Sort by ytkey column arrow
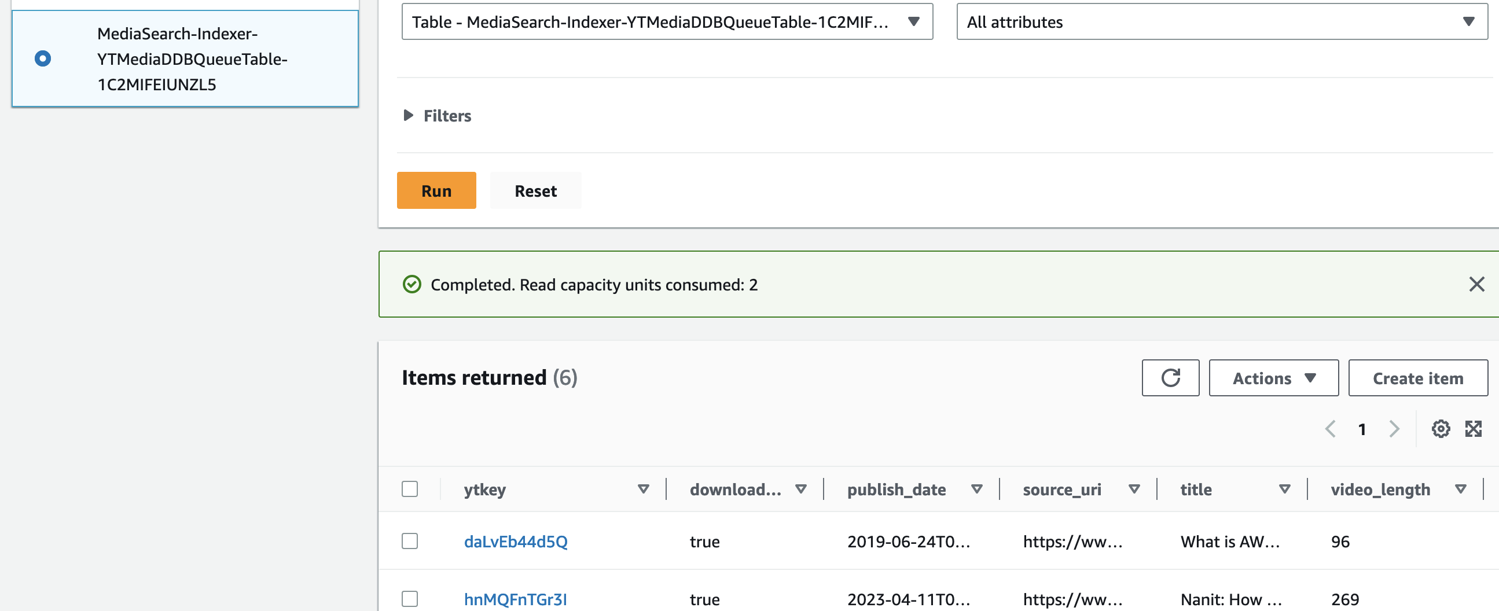 pos(643,489)
